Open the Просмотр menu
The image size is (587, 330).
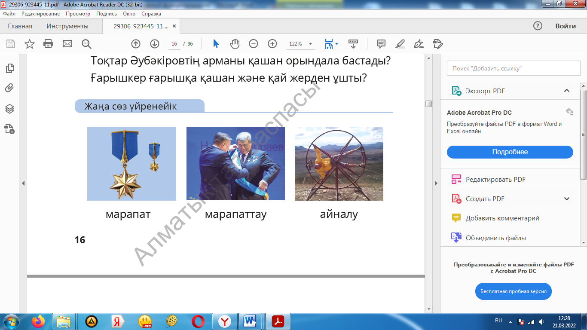coord(78,14)
